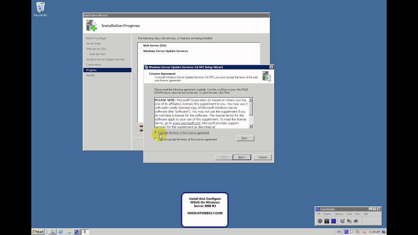Viewport: 418px width, 235px height.
Task: Click Cancel in WSUS Setup Wizard
Action: 263,157
